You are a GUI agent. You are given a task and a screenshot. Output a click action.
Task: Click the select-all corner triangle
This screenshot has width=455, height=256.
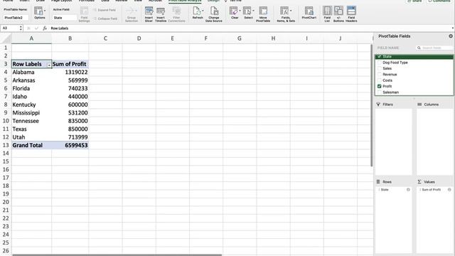(6, 38)
